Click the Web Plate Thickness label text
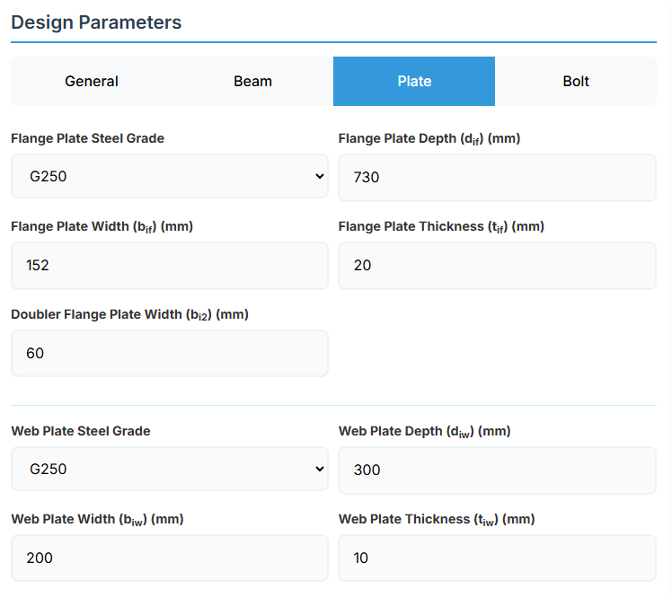672x598 pixels. coord(437,519)
